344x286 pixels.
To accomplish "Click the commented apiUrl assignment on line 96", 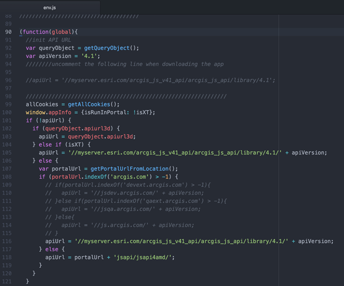I will (150, 80).
